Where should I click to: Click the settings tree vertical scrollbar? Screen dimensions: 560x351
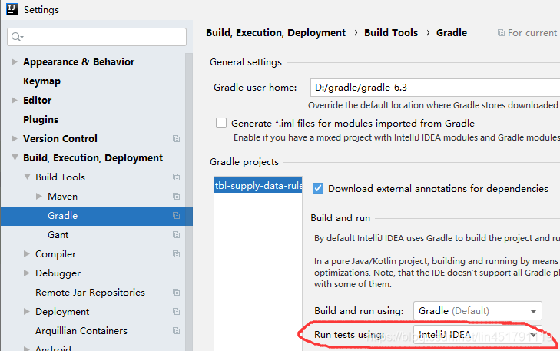coord(188,202)
